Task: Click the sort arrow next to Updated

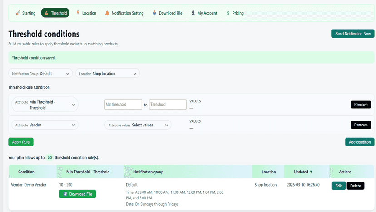Action: 311,172
